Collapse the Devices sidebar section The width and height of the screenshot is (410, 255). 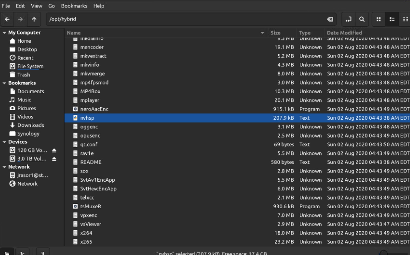point(4,142)
